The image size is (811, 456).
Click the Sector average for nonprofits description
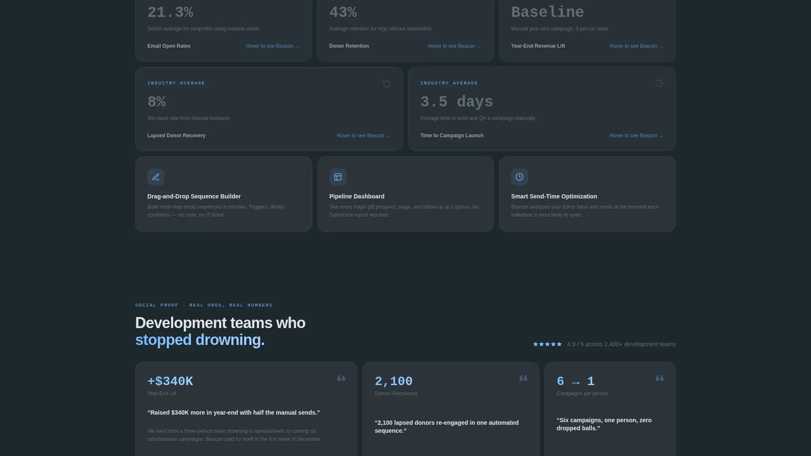pos(203,29)
